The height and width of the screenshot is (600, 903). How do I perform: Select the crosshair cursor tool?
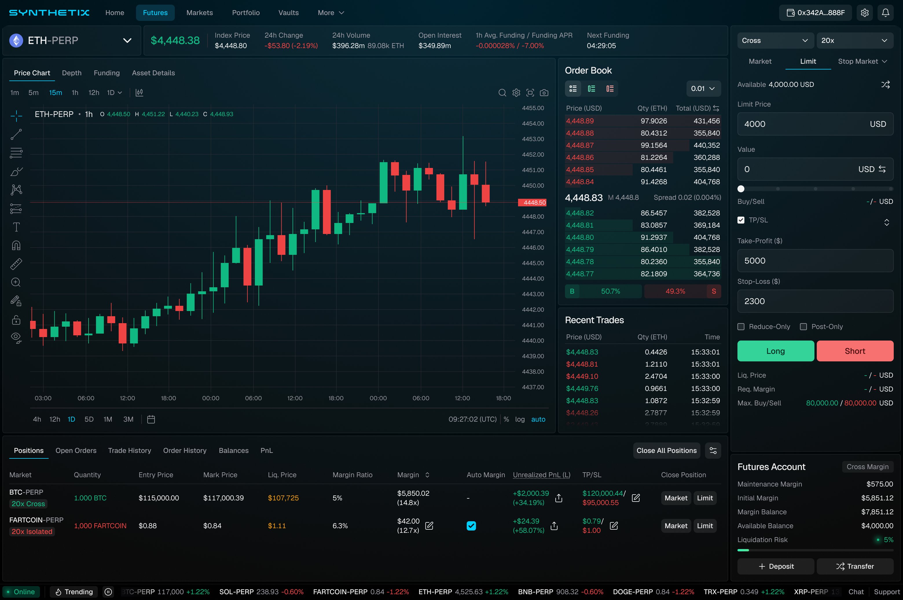[16, 116]
